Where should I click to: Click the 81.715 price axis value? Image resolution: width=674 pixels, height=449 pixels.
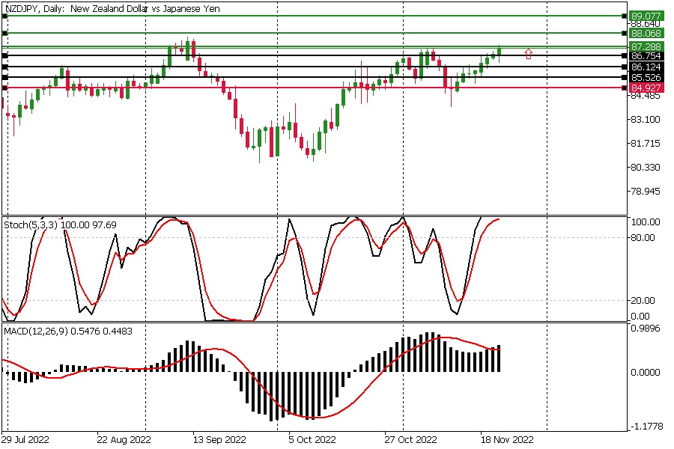tap(645, 144)
